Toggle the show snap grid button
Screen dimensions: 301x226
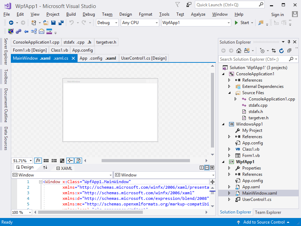pyautogui.click(x=46, y=161)
